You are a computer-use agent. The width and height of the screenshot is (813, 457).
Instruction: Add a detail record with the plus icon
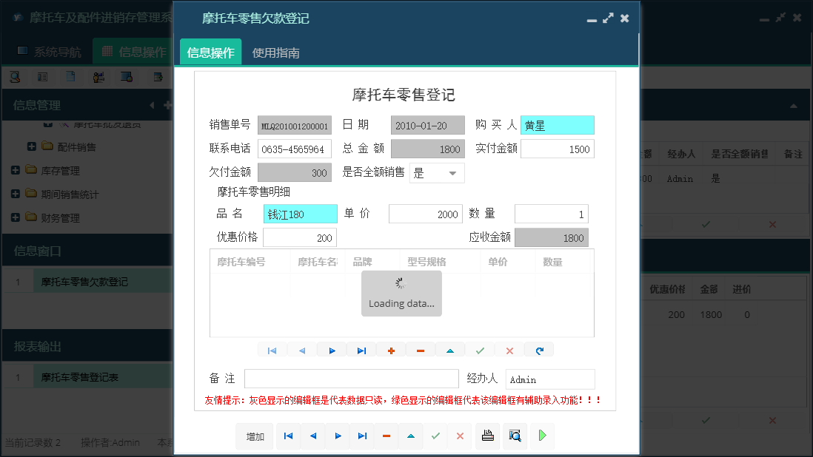click(x=391, y=349)
